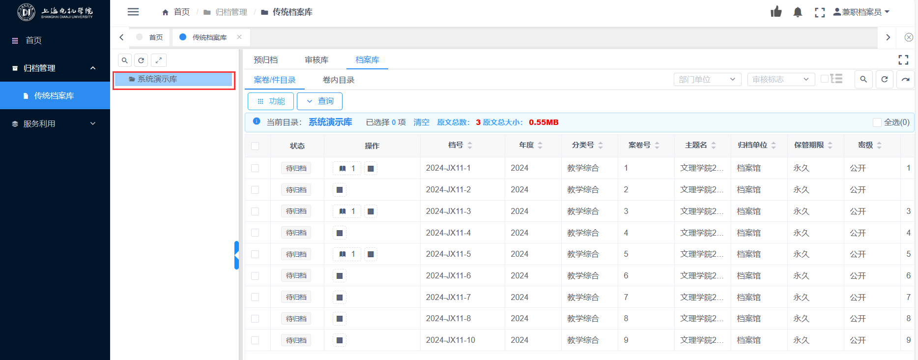Image resolution: width=918 pixels, height=360 pixels.
Task: Click the 清空 link to clear selection
Action: click(x=421, y=122)
